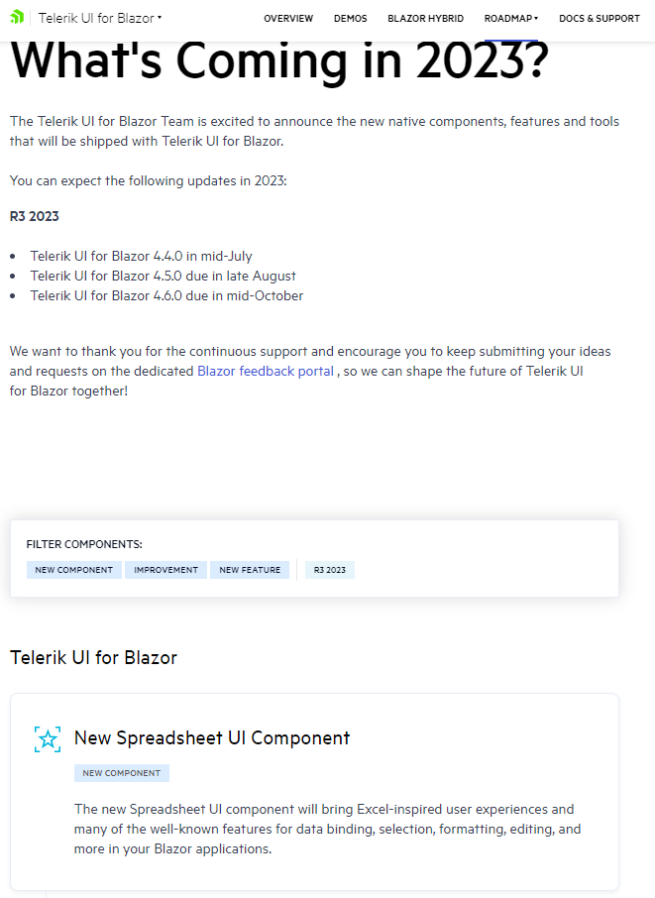
Task: Click the Progress Telerik logo icon
Action: pos(17,18)
